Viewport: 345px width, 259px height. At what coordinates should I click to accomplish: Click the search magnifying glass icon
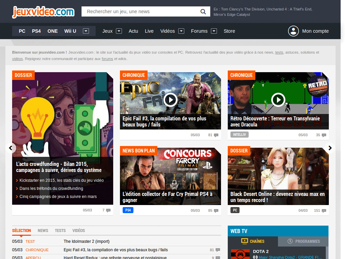(203, 11)
